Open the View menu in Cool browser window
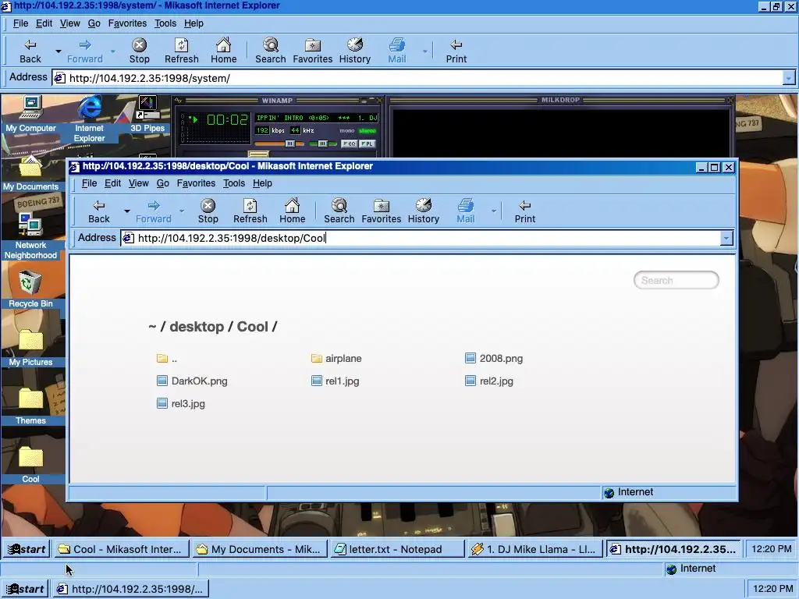Viewport: 799px width, 599px height. pos(139,183)
